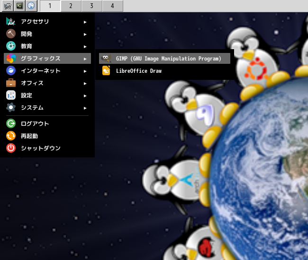Expand the 設定 submenu arrow
The width and height of the screenshot is (308, 260).
coord(85,96)
